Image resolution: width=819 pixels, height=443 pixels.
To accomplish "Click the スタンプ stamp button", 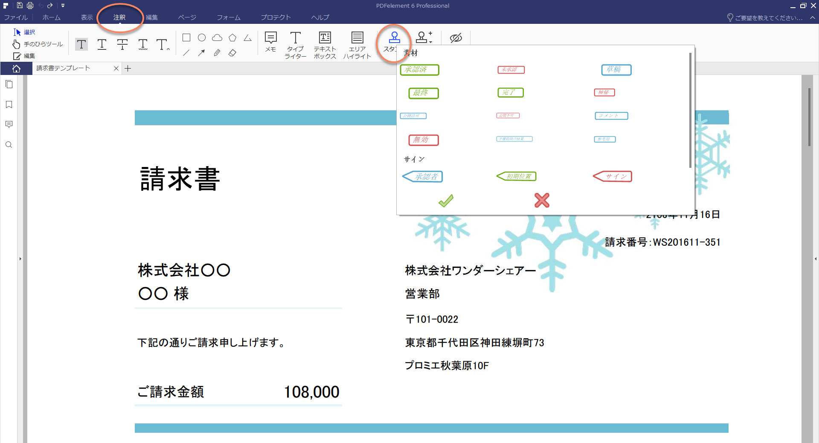I will click(394, 42).
